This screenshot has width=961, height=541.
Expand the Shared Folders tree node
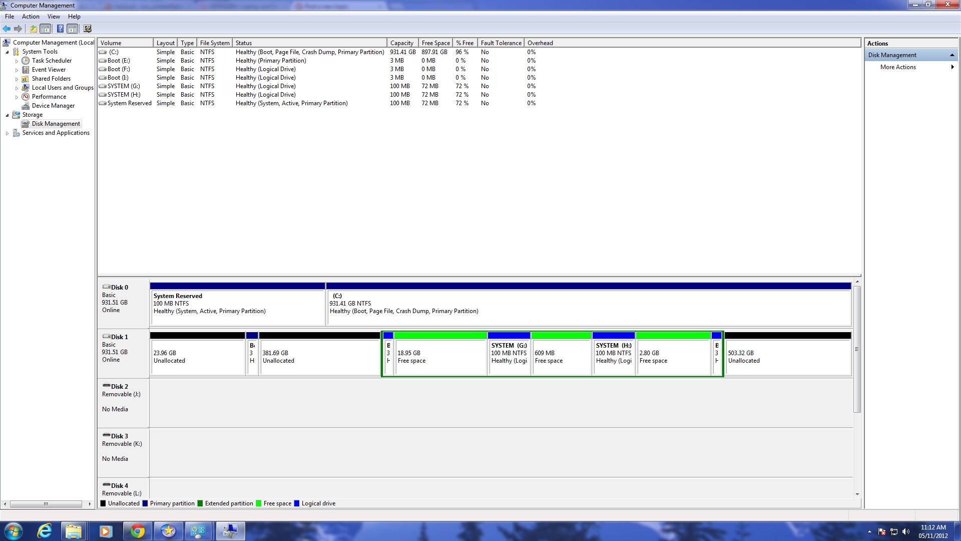pos(17,79)
